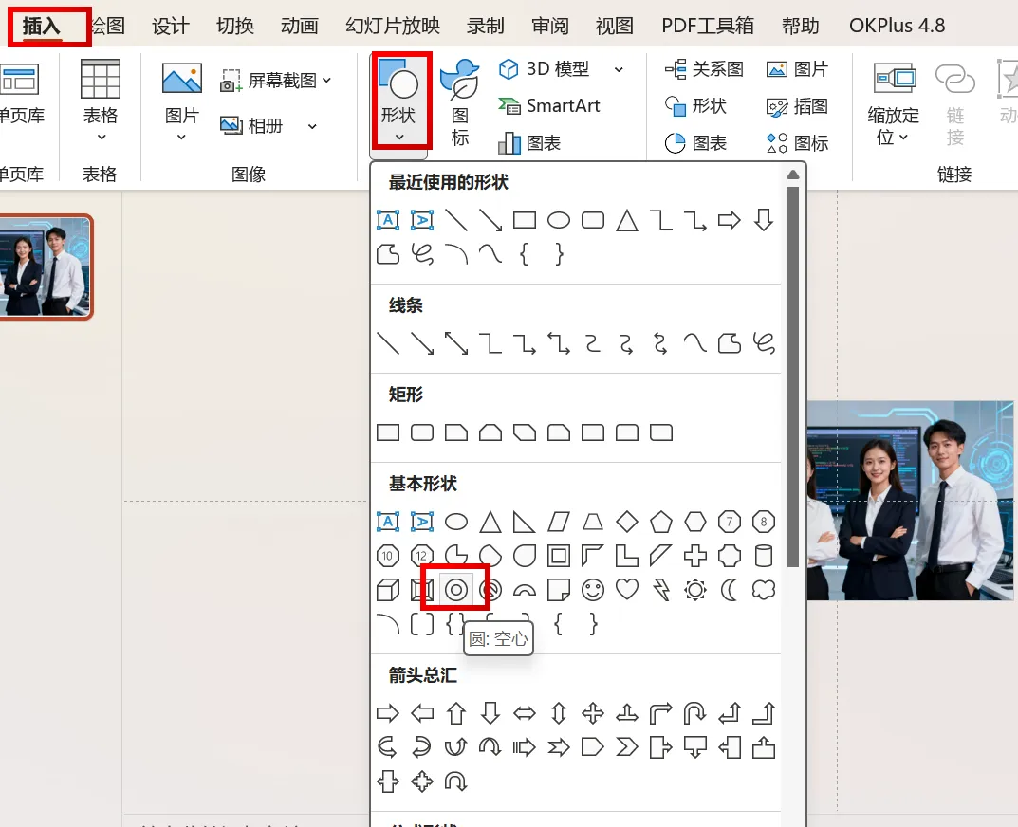Screen dimensions: 1018x827
Task: Select the hollow circle (圆: 空心) shape
Action: point(455,589)
